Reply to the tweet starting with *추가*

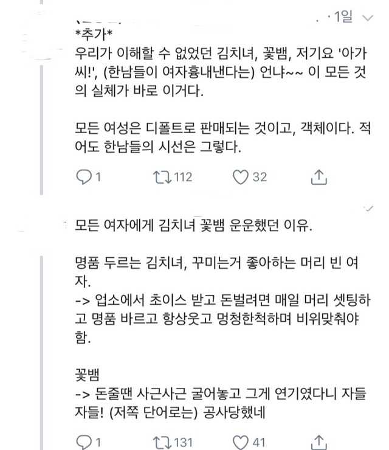pyautogui.click(x=84, y=177)
